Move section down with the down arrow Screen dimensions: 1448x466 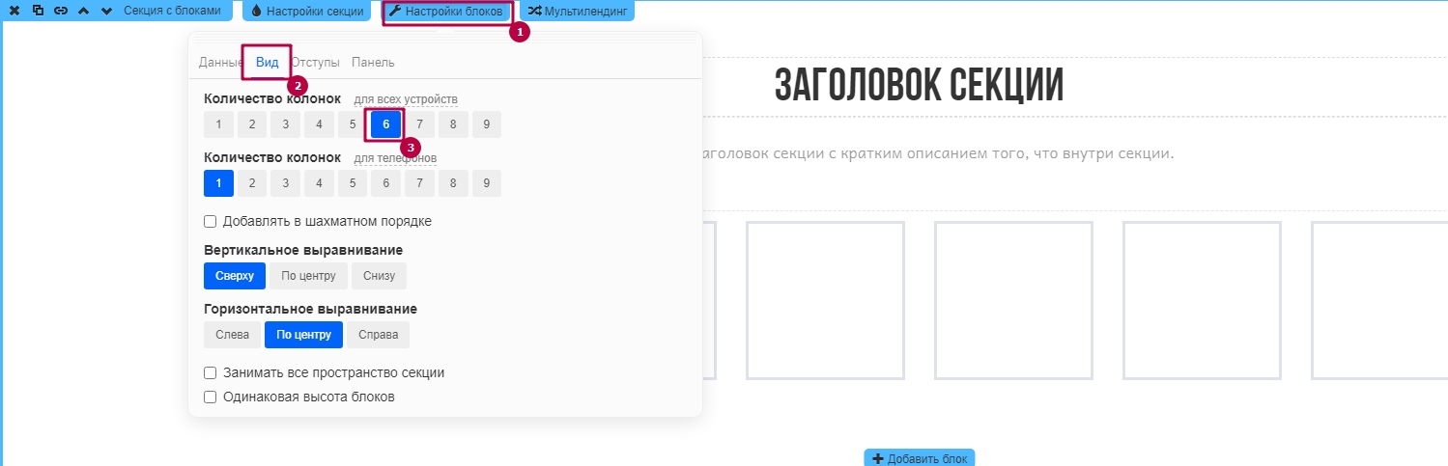[107, 11]
